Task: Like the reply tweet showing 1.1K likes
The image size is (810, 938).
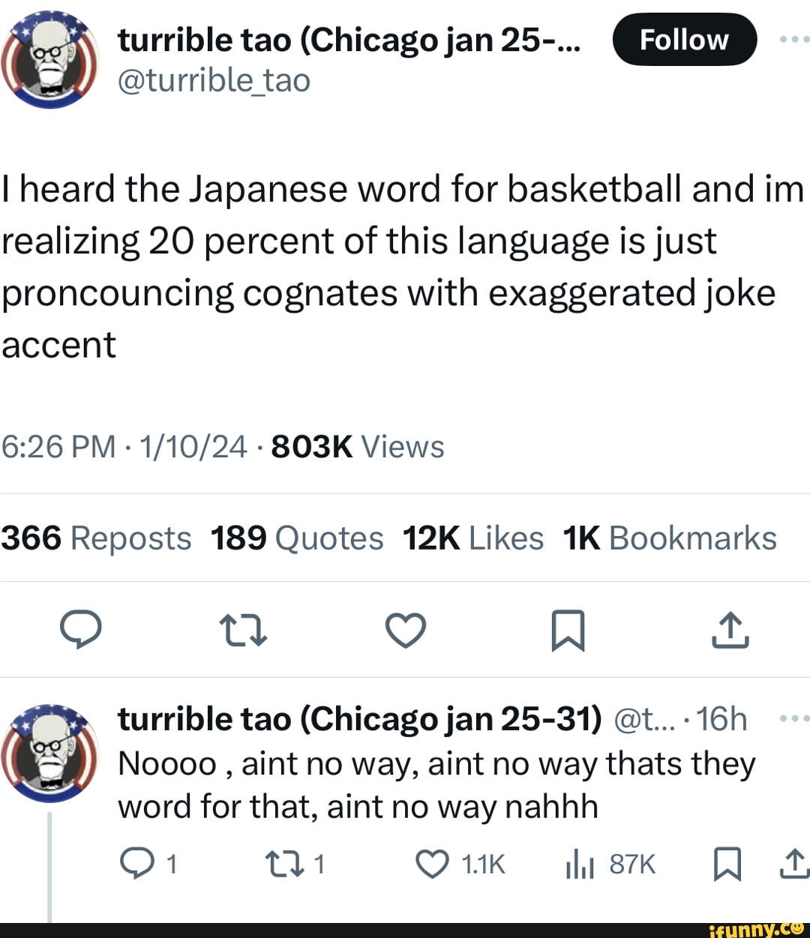Action: pyautogui.click(x=432, y=864)
